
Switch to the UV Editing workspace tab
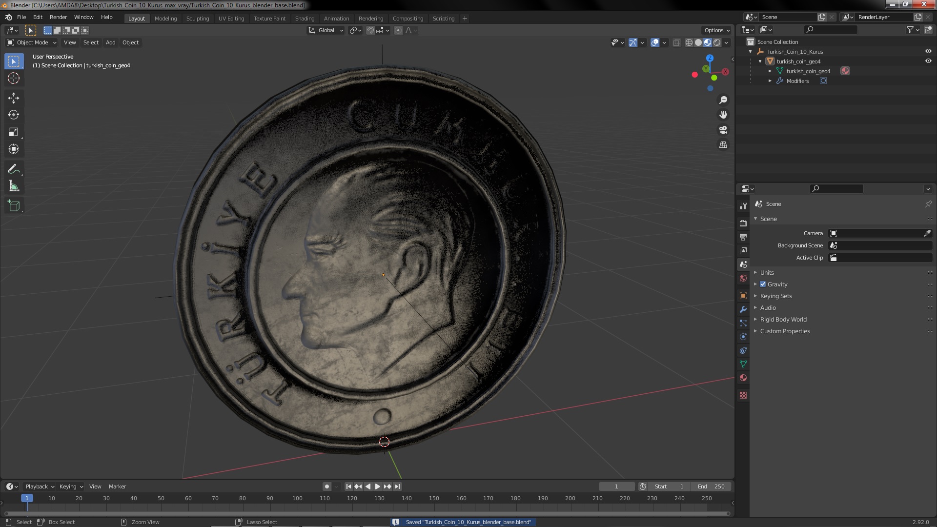231,19
